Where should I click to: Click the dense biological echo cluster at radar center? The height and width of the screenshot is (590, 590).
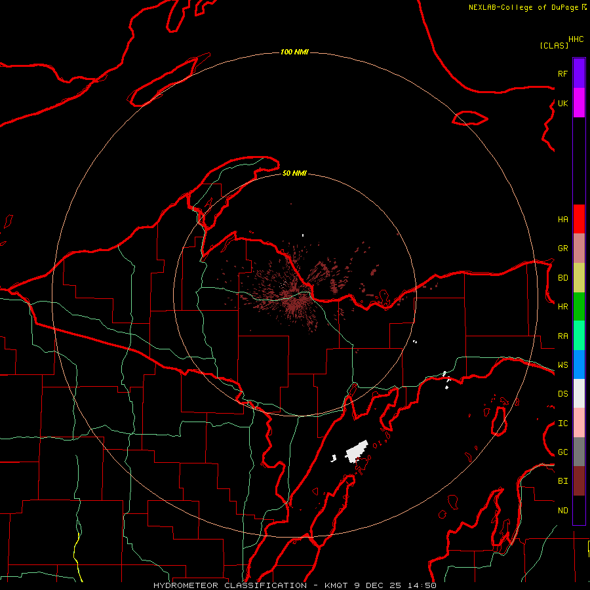click(x=297, y=302)
